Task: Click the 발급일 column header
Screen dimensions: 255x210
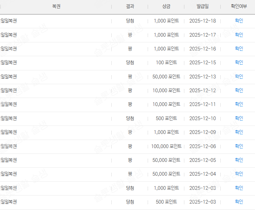Action: pos(203,7)
